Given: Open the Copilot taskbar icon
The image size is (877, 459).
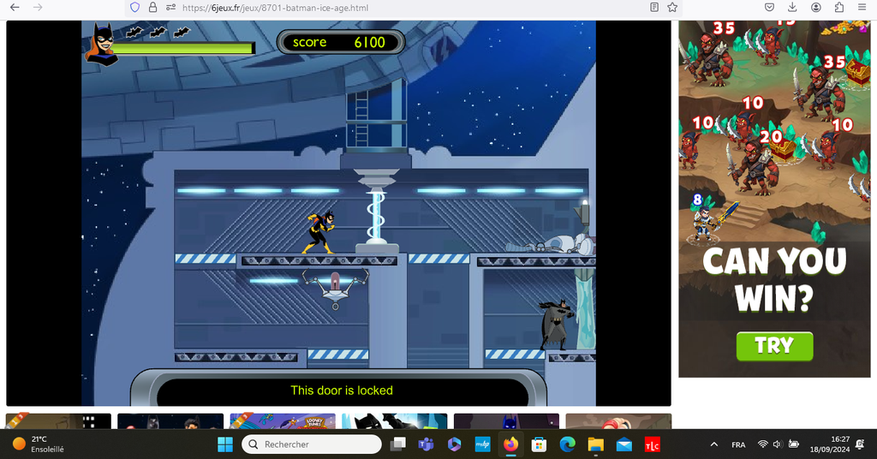Looking at the screenshot, I should (454, 444).
